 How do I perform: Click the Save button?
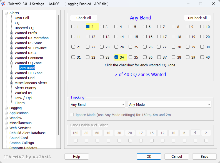point(204,156)
